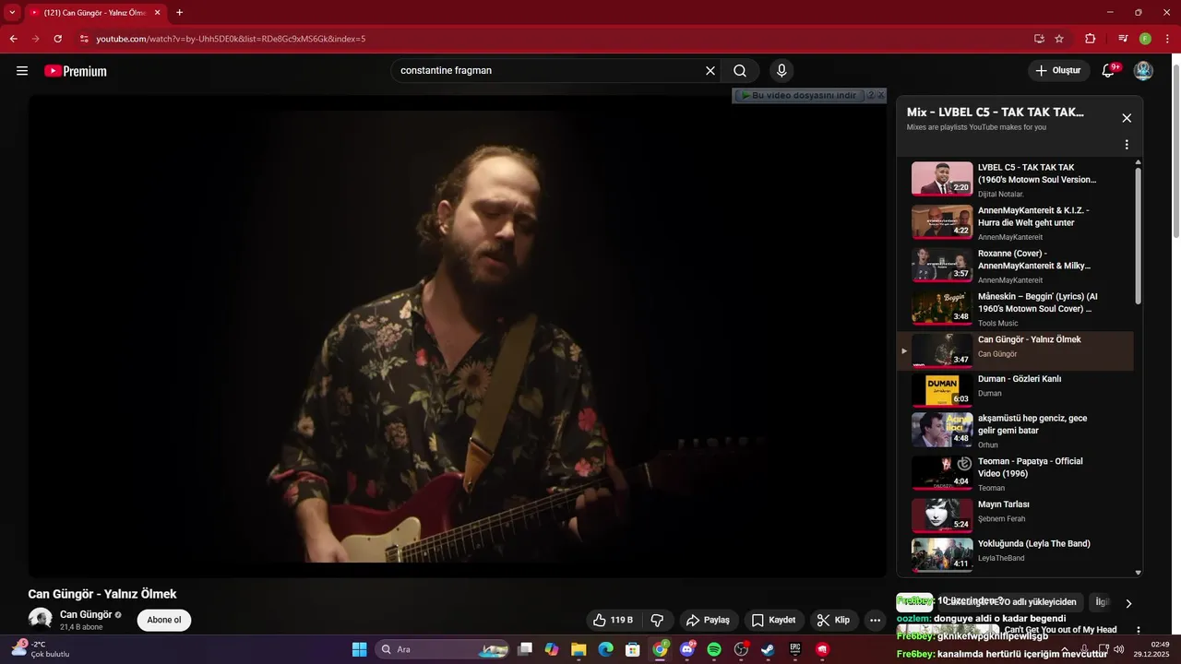Play akşamüstü hep genciz playlist item
This screenshot has width=1181, height=664.
[1015, 430]
